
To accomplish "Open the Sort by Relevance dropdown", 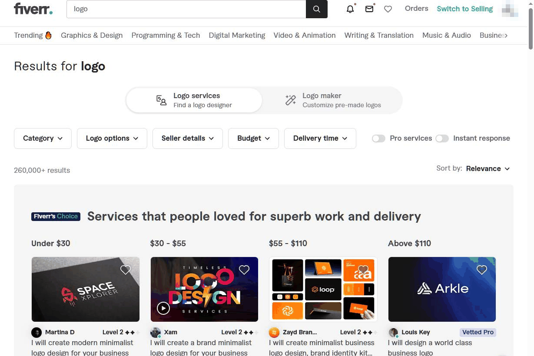I will (488, 168).
